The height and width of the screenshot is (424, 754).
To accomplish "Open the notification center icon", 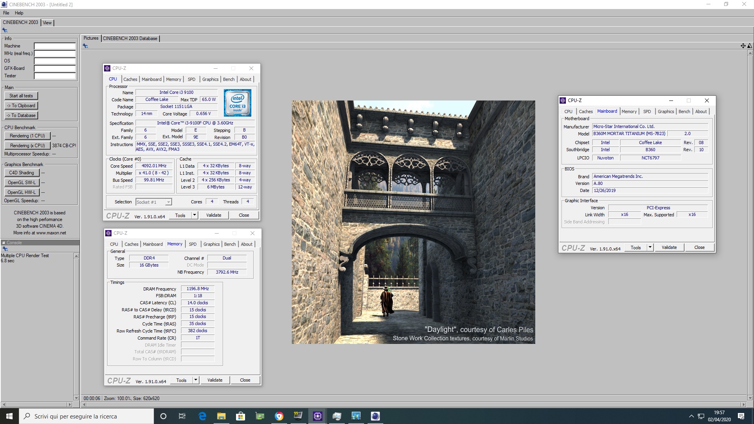I will click(x=741, y=416).
